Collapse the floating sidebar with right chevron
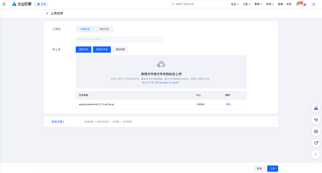322x173 pixels. pyautogui.click(x=315, y=154)
